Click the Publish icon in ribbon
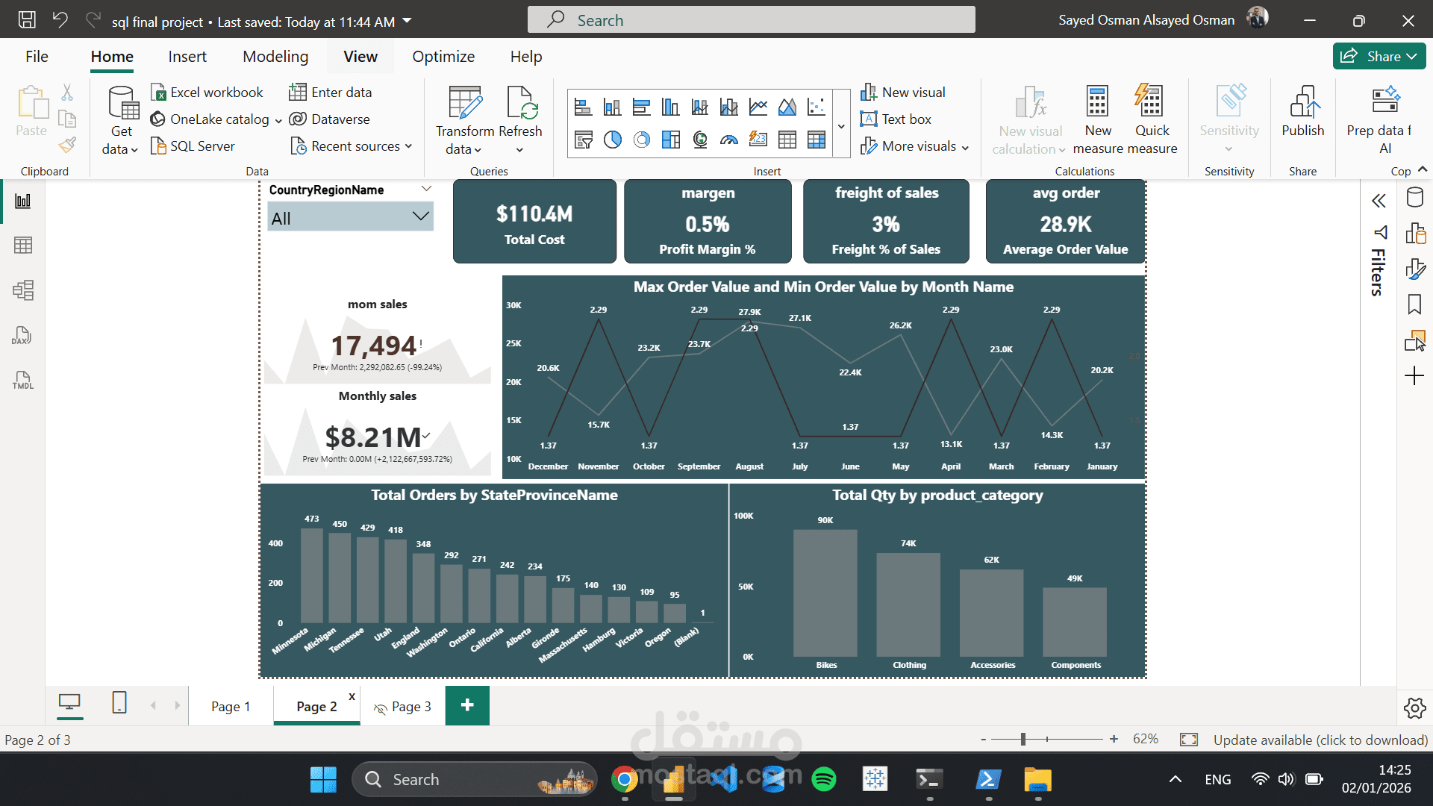 (x=1302, y=103)
